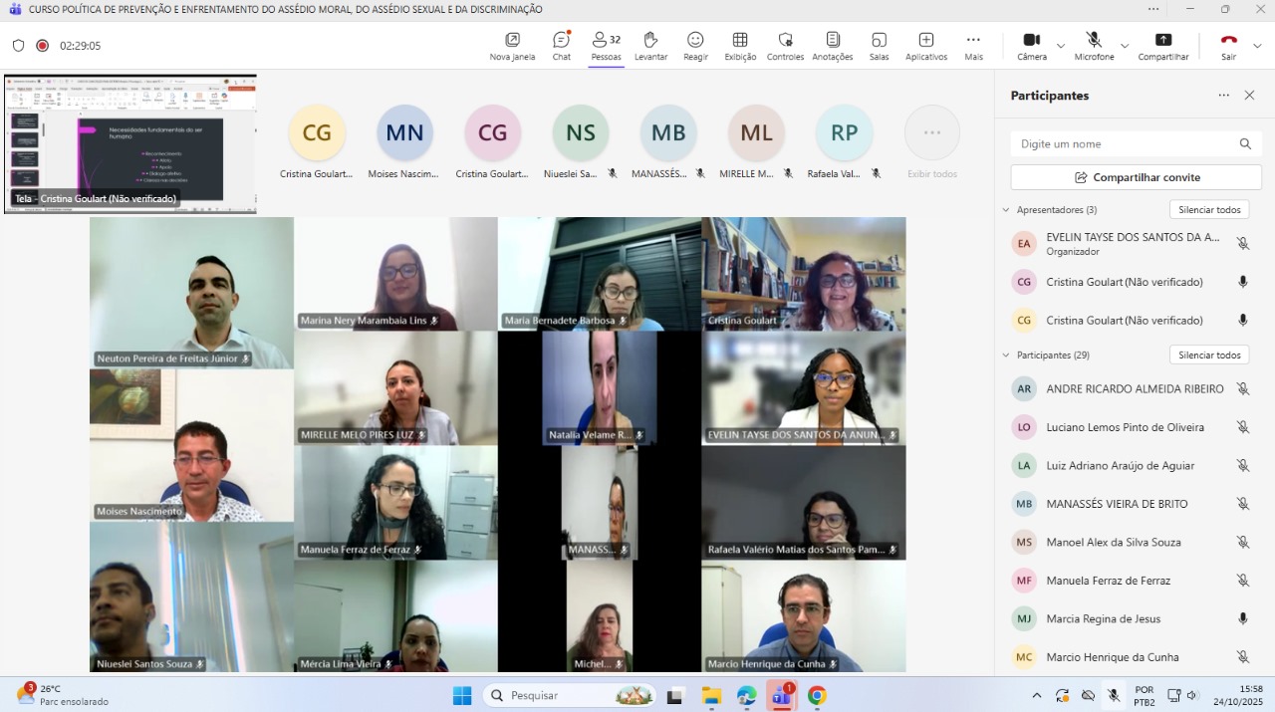Image resolution: width=1275 pixels, height=712 pixels.
Task: Click the Aplicativos apps icon
Action: tap(925, 45)
